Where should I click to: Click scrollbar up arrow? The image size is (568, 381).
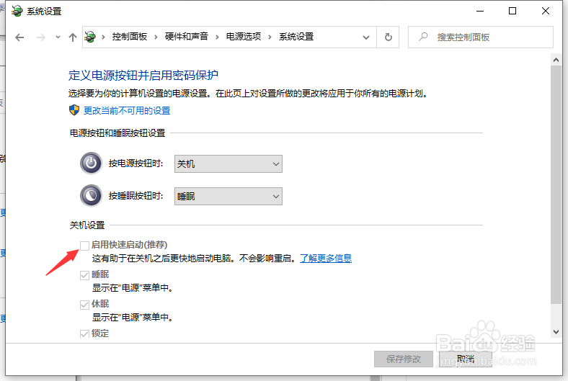click(x=556, y=60)
